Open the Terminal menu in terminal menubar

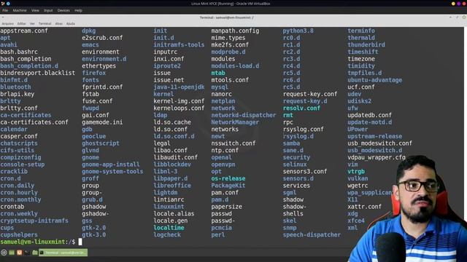click(x=45, y=23)
